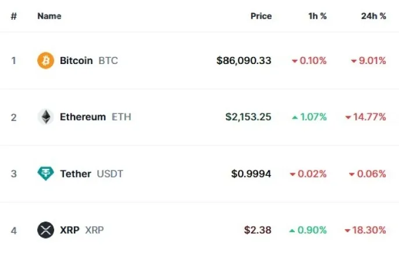
Task: Click Tether's red 1h down arrow
Action: 293,175
